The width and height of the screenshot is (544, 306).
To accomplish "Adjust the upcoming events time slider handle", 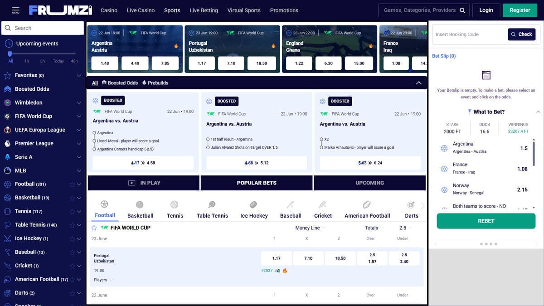I will 10,53.
